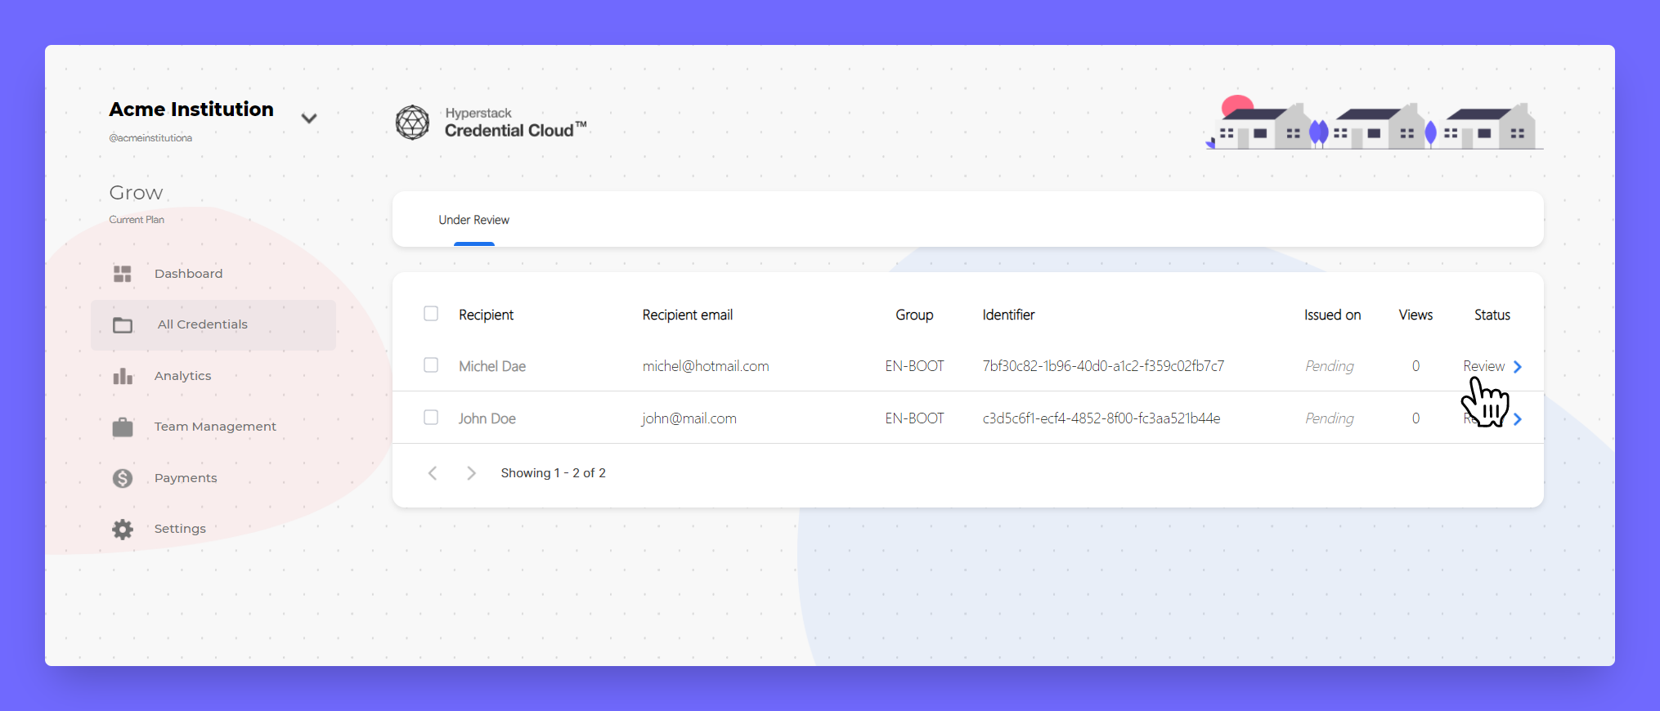Click the Settings gear icon
The image size is (1660, 711).
point(123,529)
